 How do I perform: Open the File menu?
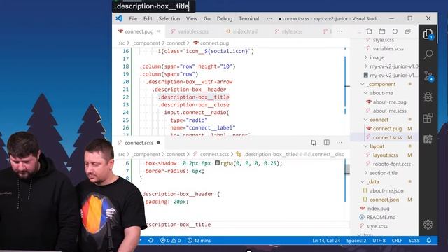[133, 19]
